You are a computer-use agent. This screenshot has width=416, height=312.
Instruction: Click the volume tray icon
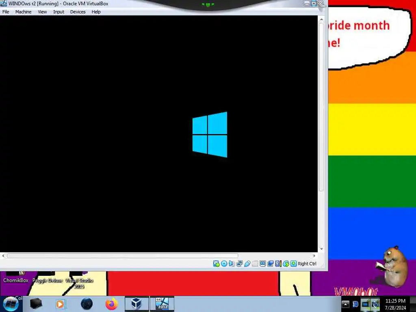[x=375, y=304]
